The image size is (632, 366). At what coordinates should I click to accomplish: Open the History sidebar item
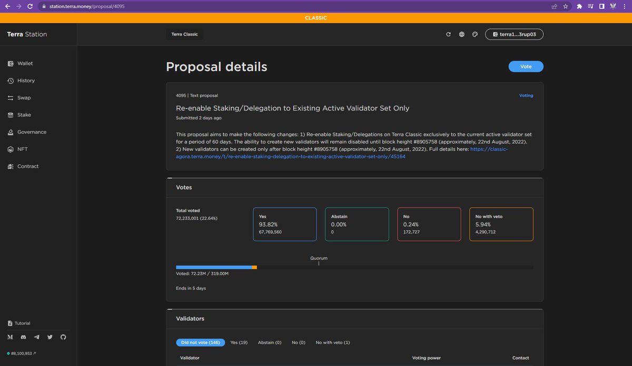click(x=22, y=81)
